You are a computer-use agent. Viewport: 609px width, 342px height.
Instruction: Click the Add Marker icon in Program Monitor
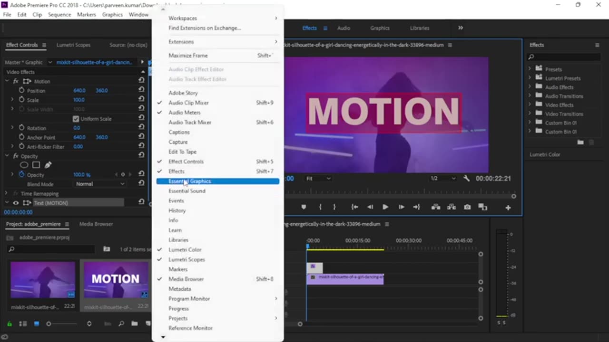(304, 207)
